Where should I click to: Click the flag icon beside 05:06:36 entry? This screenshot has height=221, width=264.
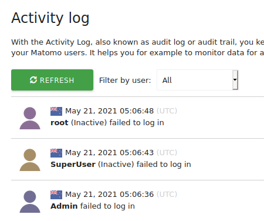pyautogui.click(x=56, y=195)
